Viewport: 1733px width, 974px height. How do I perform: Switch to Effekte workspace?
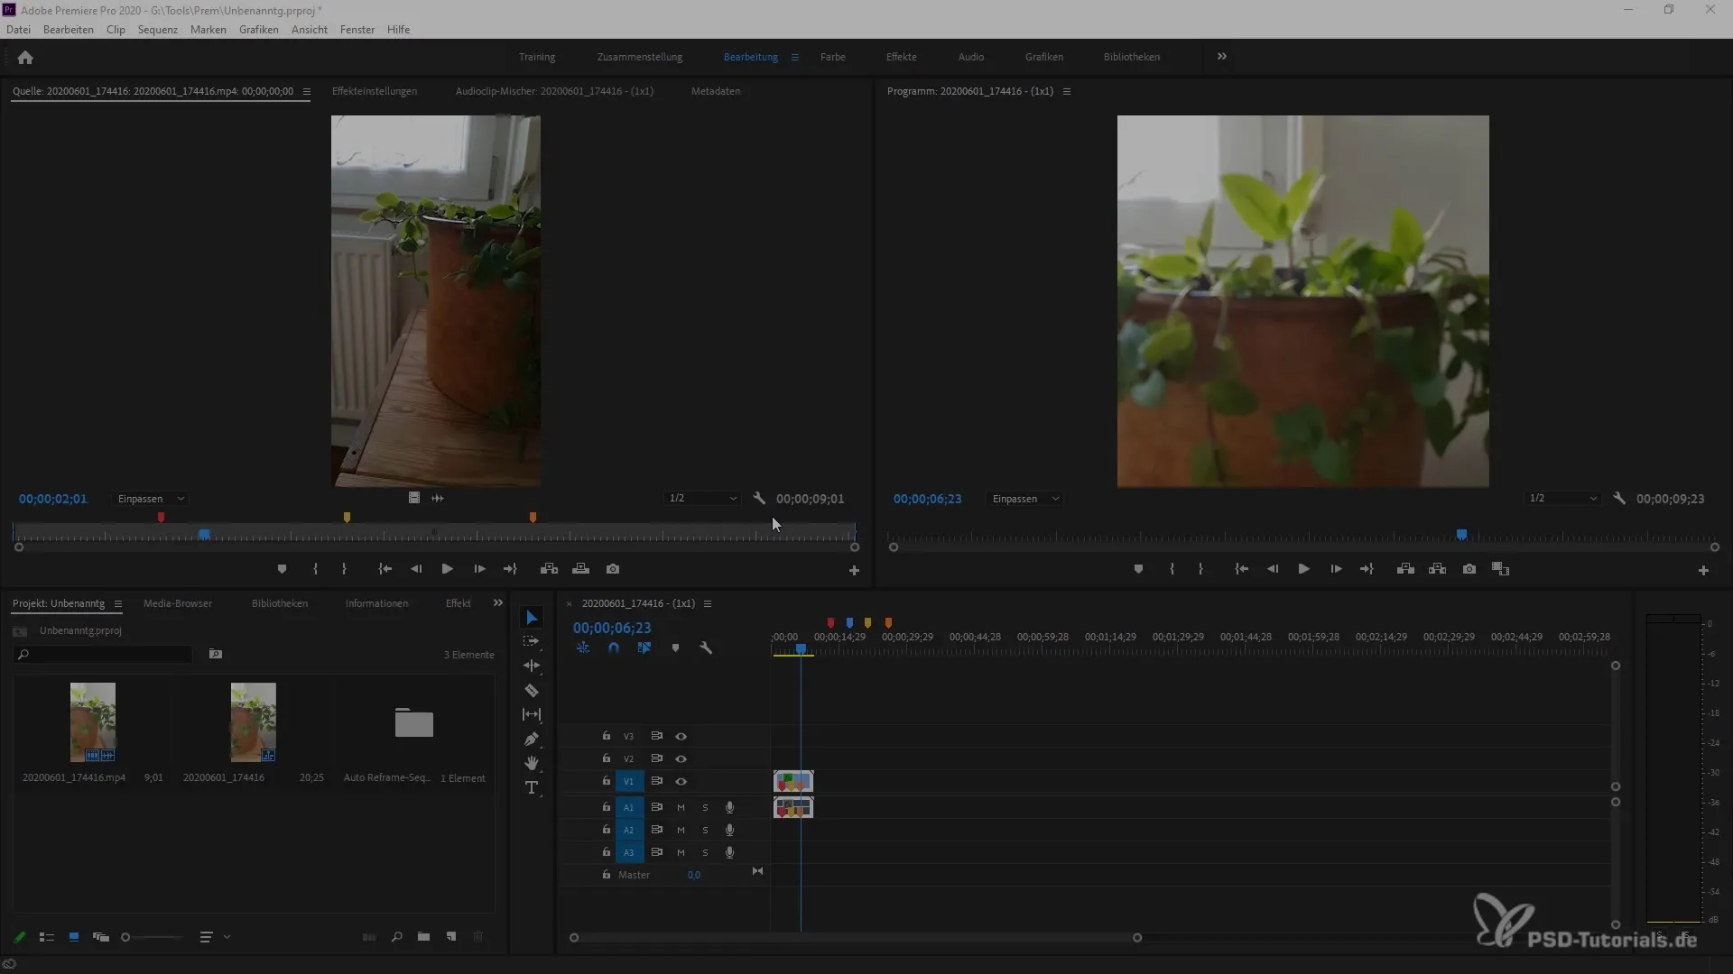901,57
